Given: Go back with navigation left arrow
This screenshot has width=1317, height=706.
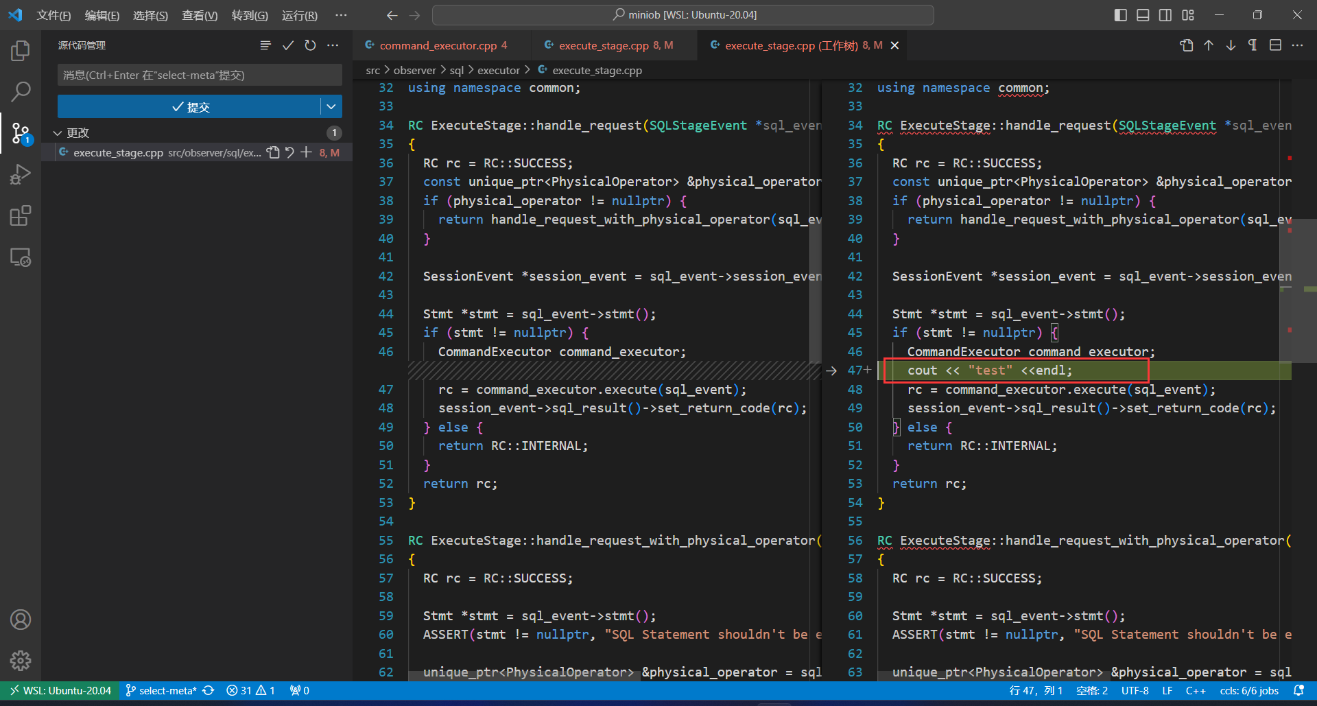Looking at the screenshot, I should click(x=392, y=15).
